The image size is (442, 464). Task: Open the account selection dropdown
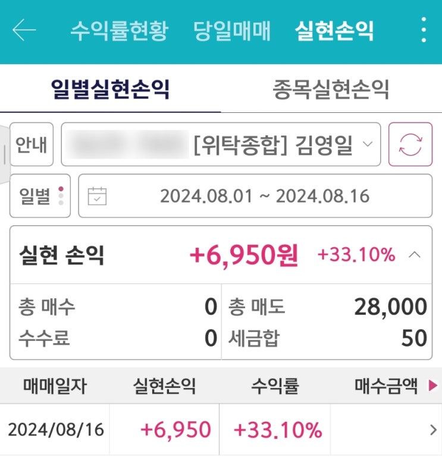[x=221, y=144]
